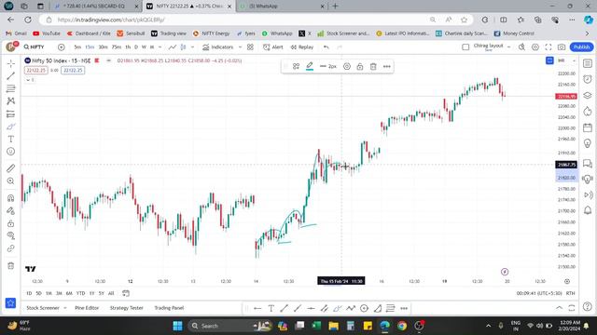Toggle magnet mode in left toolbar
This screenshot has height=335, width=597.
coord(10,198)
